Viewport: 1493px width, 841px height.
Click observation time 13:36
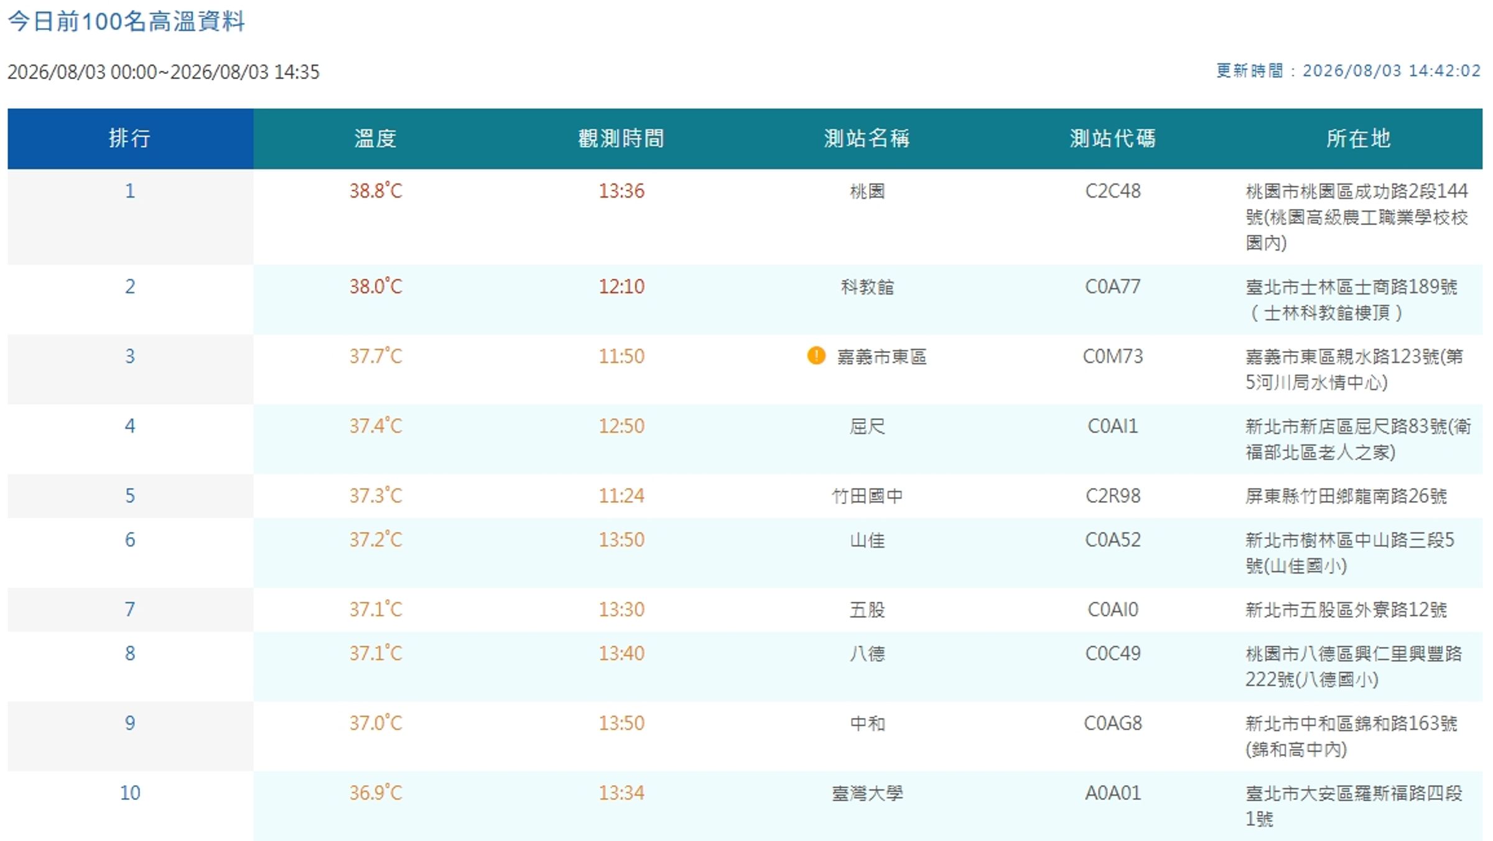621,190
